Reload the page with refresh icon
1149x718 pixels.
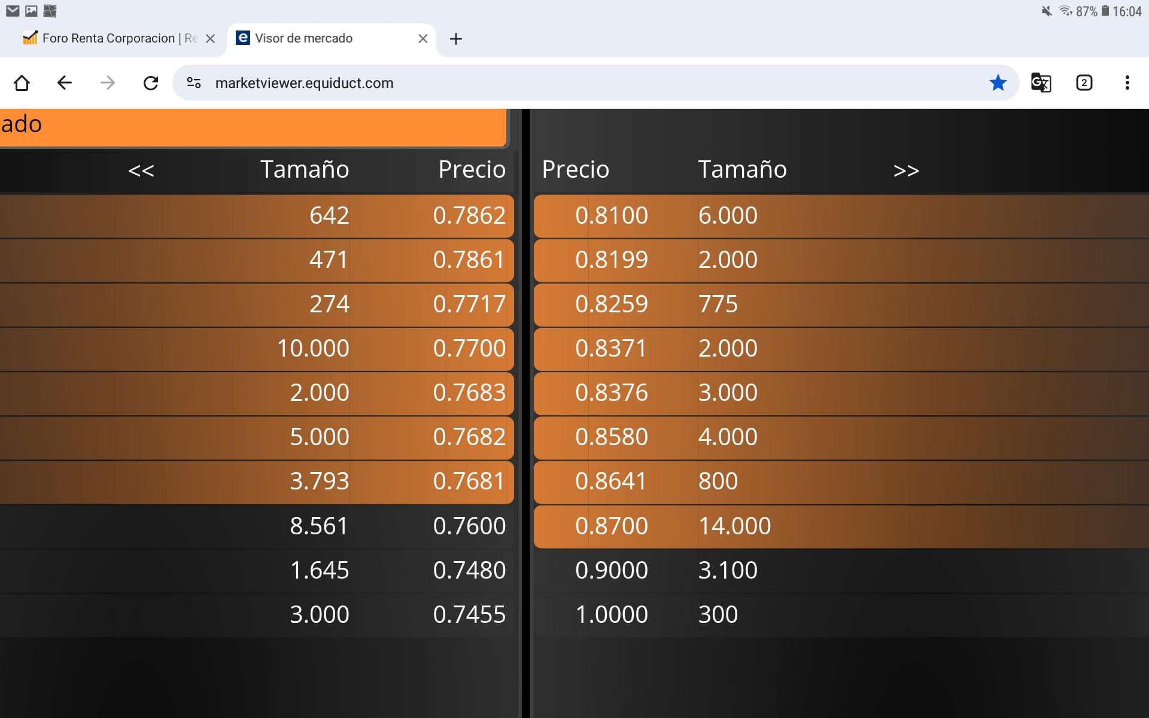(151, 83)
